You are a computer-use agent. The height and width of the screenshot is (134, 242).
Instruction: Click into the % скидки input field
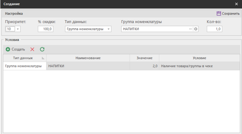[46, 29]
